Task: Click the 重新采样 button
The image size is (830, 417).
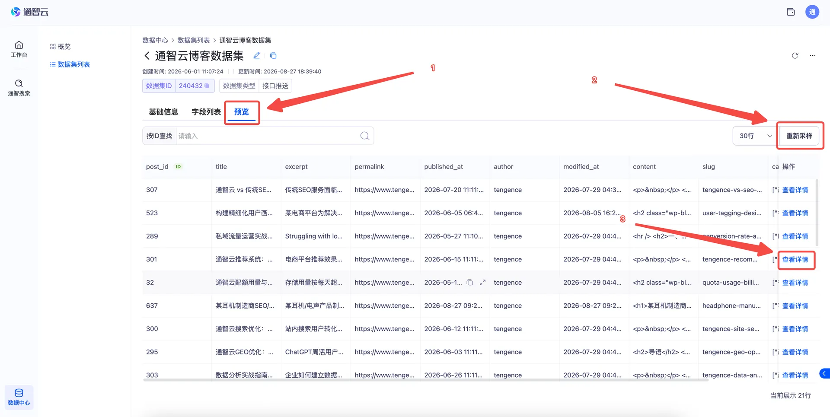Action: coord(799,136)
